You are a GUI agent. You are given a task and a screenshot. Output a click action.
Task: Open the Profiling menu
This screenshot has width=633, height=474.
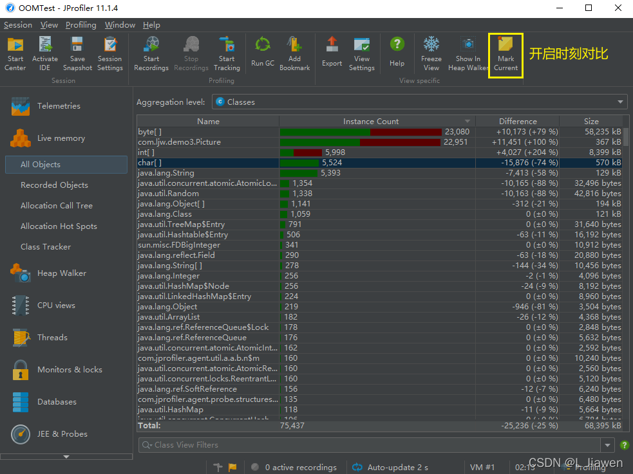[80, 25]
